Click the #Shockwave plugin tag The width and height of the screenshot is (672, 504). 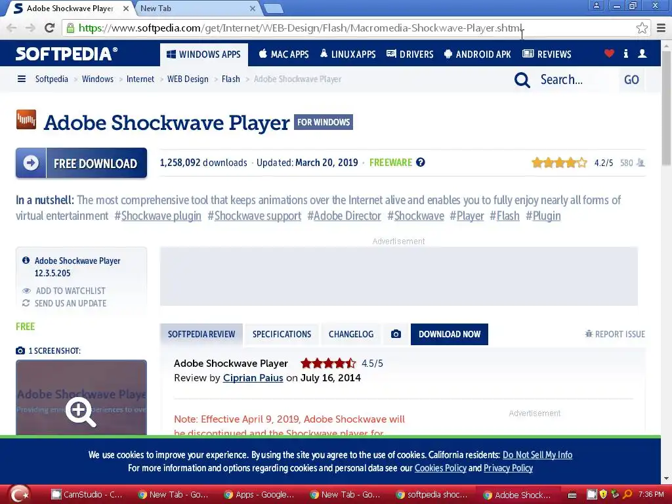tap(157, 216)
